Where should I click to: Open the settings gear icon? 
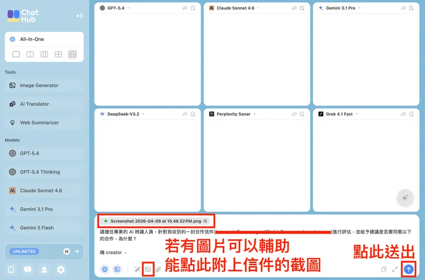click(x=61, y=270)
